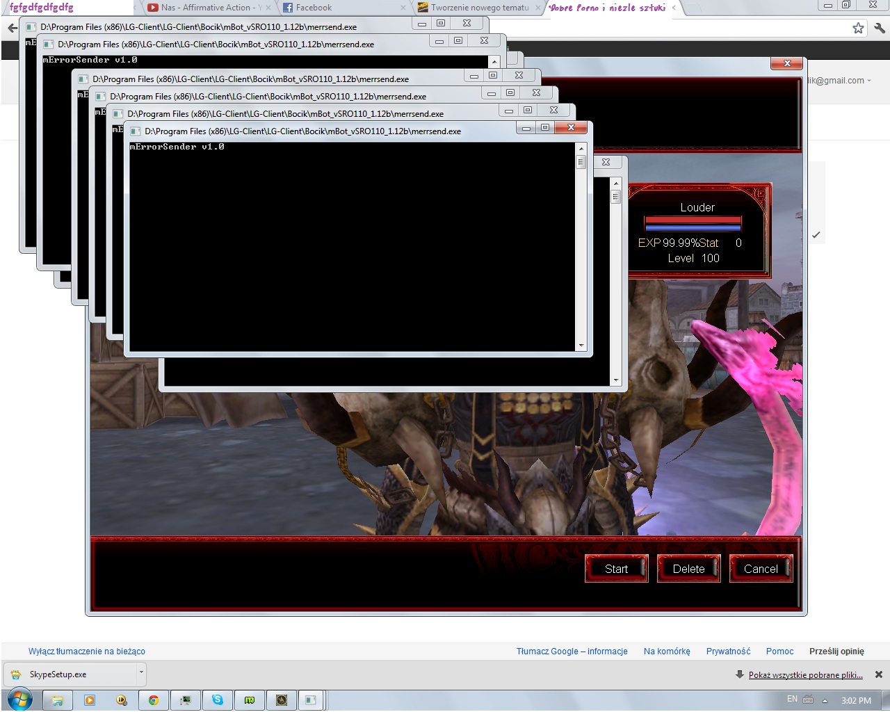
Task: Open the EN input language selector
Action: (792, 699)
